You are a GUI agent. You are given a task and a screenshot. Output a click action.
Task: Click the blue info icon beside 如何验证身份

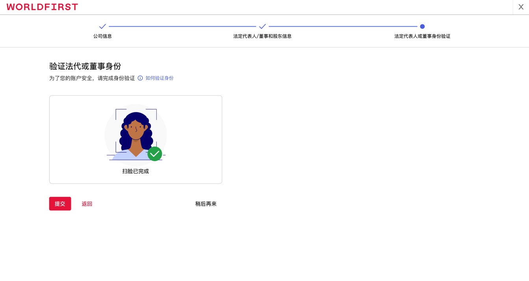tap(141, 78)
